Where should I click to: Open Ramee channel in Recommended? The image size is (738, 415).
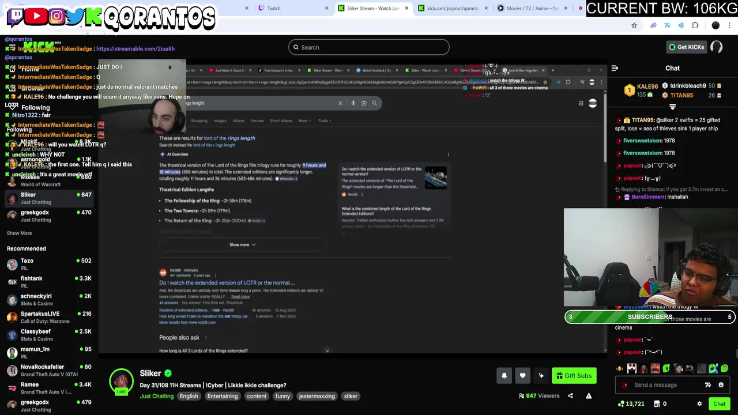49,388
